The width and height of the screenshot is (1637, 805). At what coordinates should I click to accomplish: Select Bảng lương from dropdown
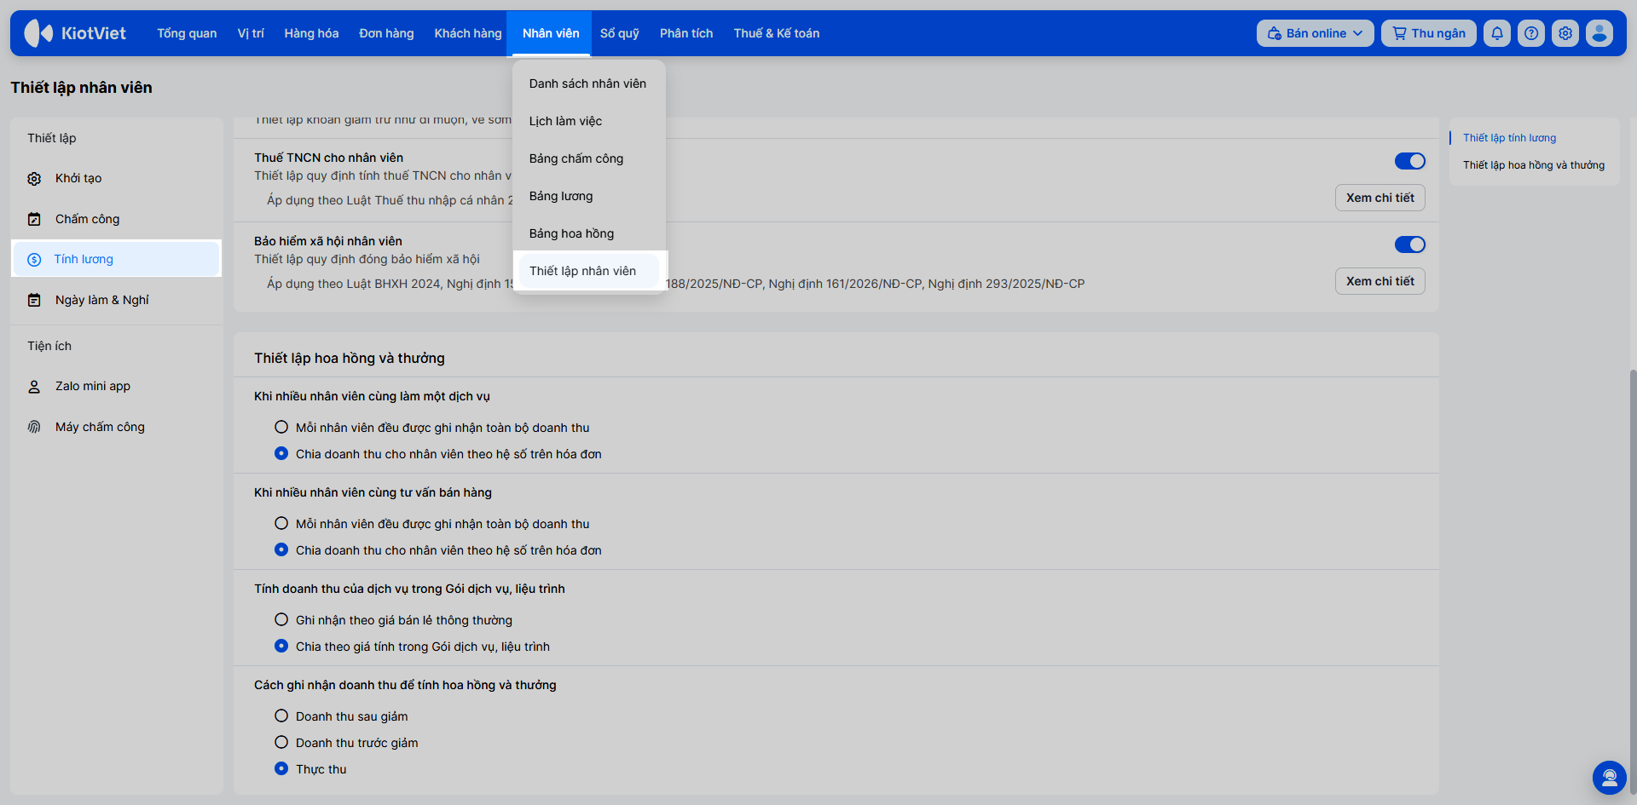(x=587, y=196)
